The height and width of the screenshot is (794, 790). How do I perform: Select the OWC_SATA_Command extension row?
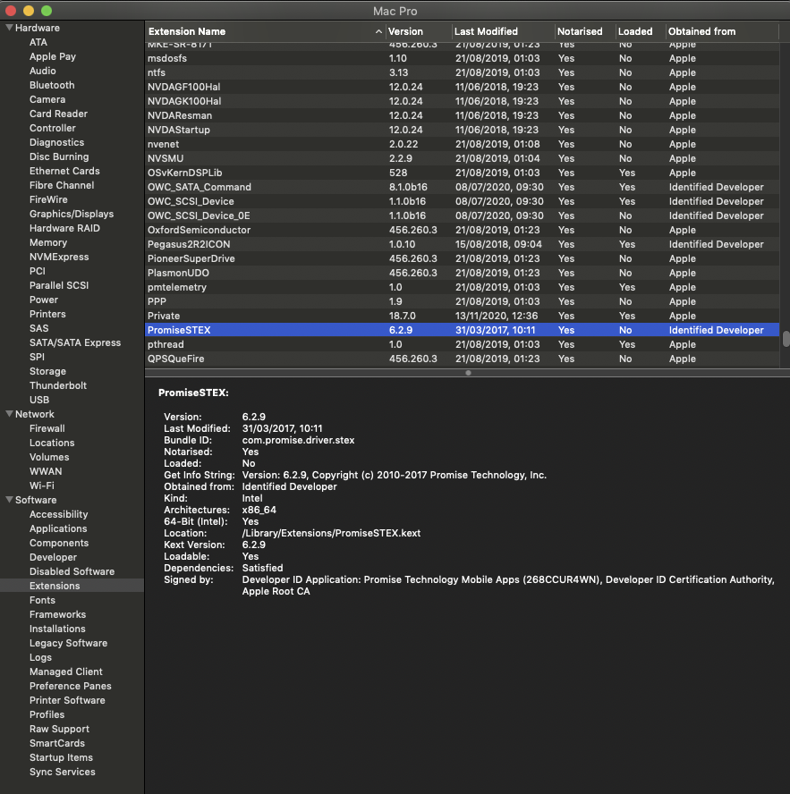tap(199, 187)
